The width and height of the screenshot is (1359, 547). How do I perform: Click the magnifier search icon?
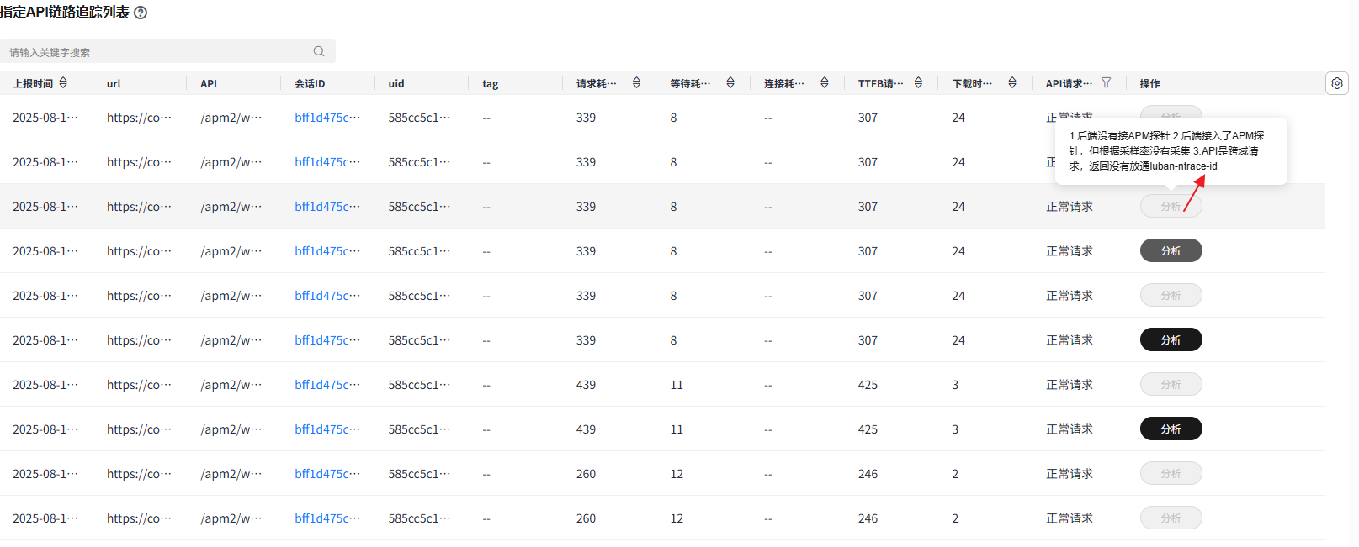319,51
